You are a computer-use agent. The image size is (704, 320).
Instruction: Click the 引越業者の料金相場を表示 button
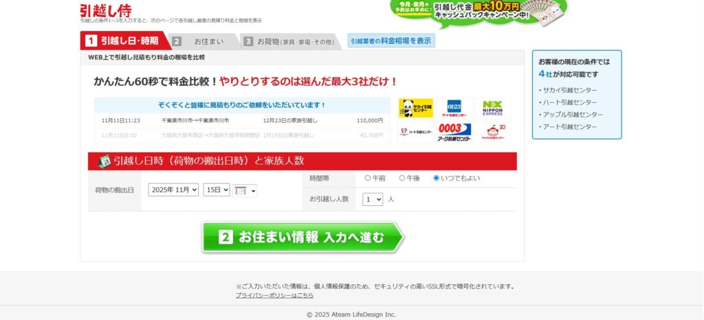390,41
